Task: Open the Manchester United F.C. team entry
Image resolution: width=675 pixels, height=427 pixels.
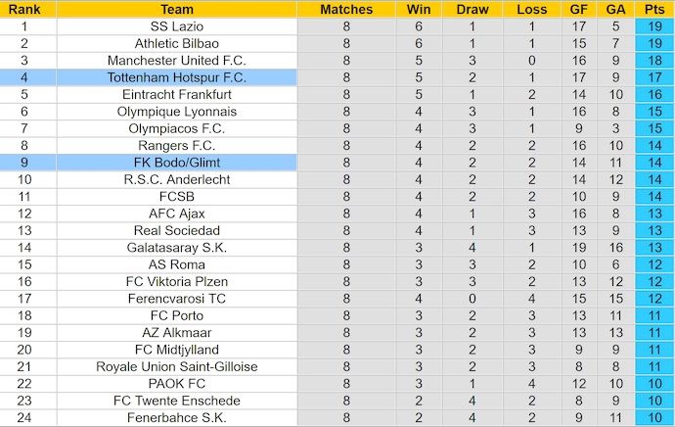Action: point(177,61)
